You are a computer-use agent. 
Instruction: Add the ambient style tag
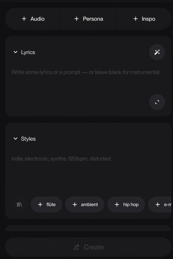[84, 204]
